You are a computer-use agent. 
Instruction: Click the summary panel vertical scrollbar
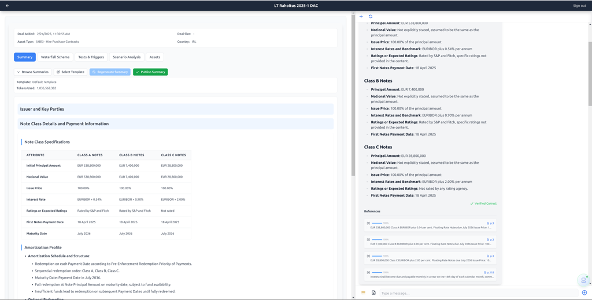click(x=353, y=94)
